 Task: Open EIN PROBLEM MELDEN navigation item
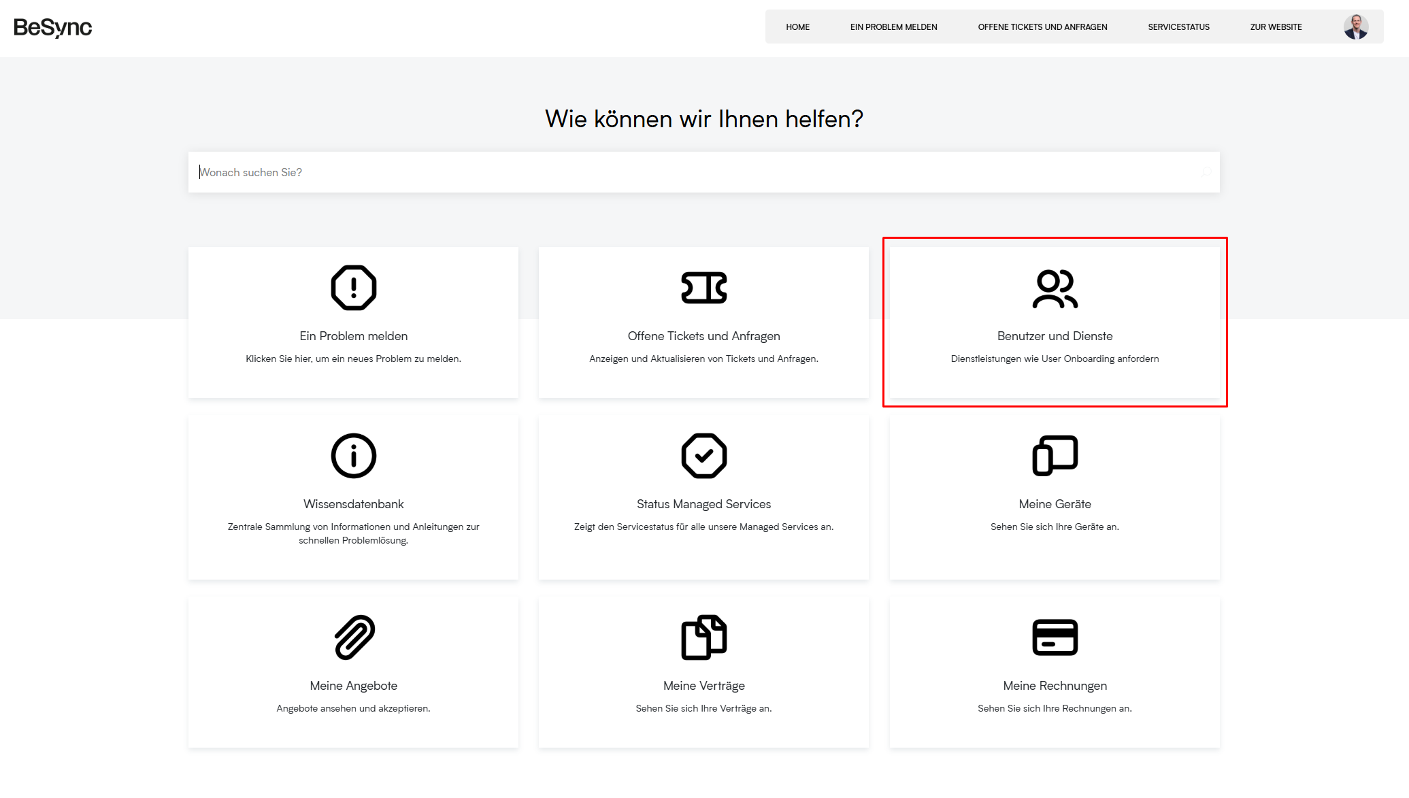(x=893, y=27)
